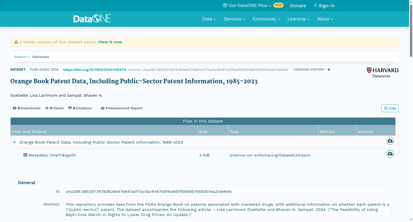Image resolution: width=413 pixels, height=222 pixels.
Task: Click the warning triangle in newer version alert
Action: tap(16, 42)
